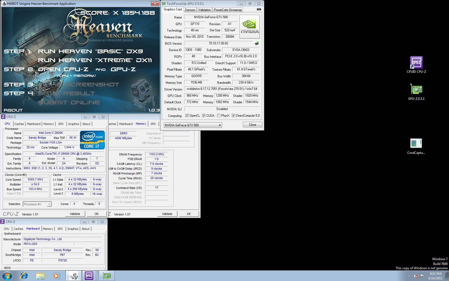Open Windows Explorer folder on taskbar
This screenshot has height=281, width=449.
pos(40,275)
